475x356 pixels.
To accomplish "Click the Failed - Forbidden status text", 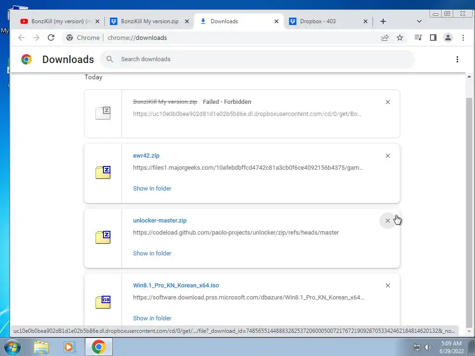I will (x=227, y=102).
